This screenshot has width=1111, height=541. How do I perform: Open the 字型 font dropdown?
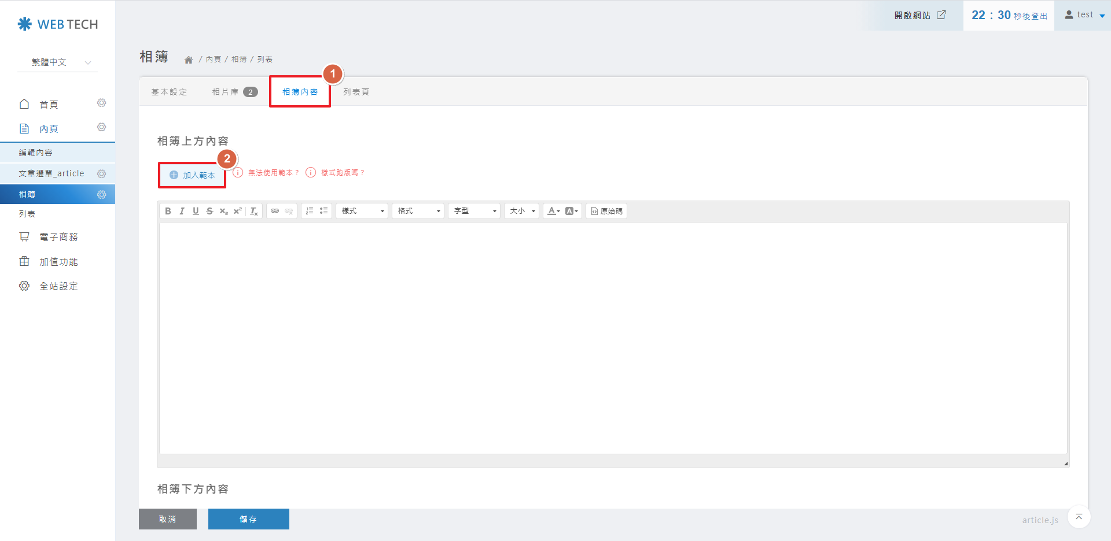(474, 211)
